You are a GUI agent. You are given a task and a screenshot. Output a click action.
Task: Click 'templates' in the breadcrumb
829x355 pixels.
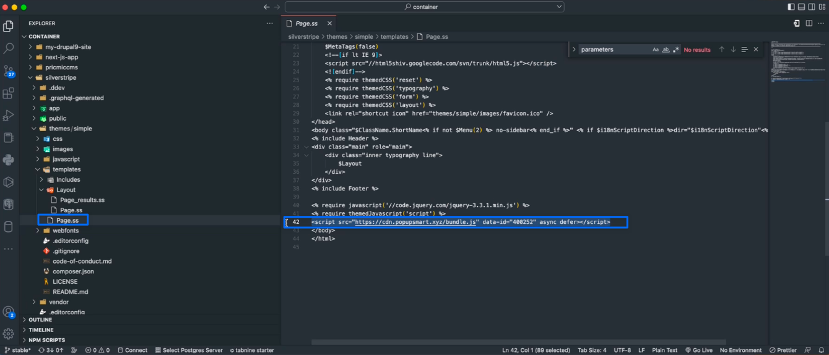click(x=394, y=36)
